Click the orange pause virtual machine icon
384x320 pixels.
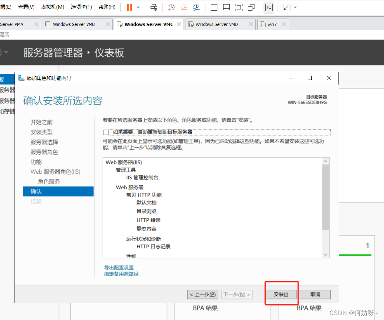pos(129,7)
